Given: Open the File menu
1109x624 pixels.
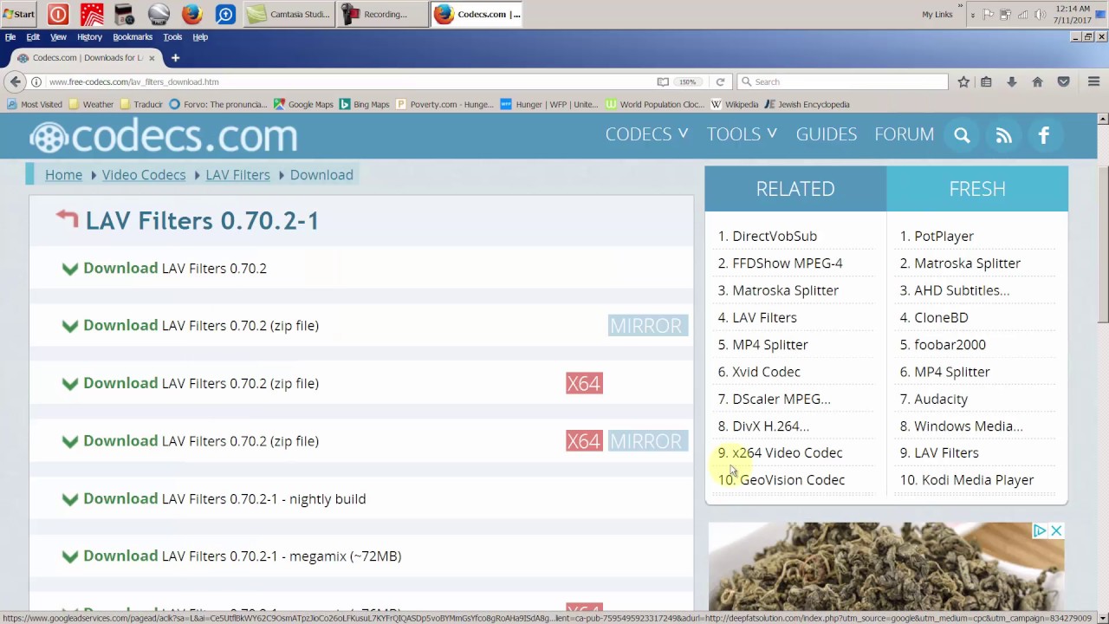Looking at the screenshot, I should 10,37.
